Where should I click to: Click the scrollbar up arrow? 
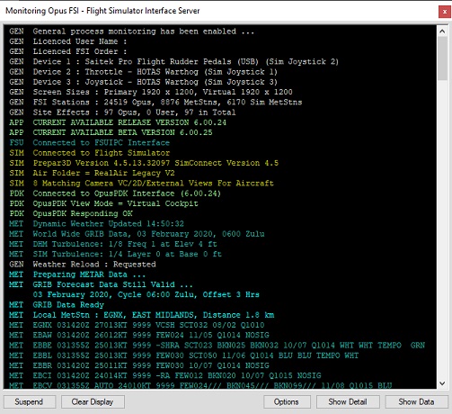point(442,31)
